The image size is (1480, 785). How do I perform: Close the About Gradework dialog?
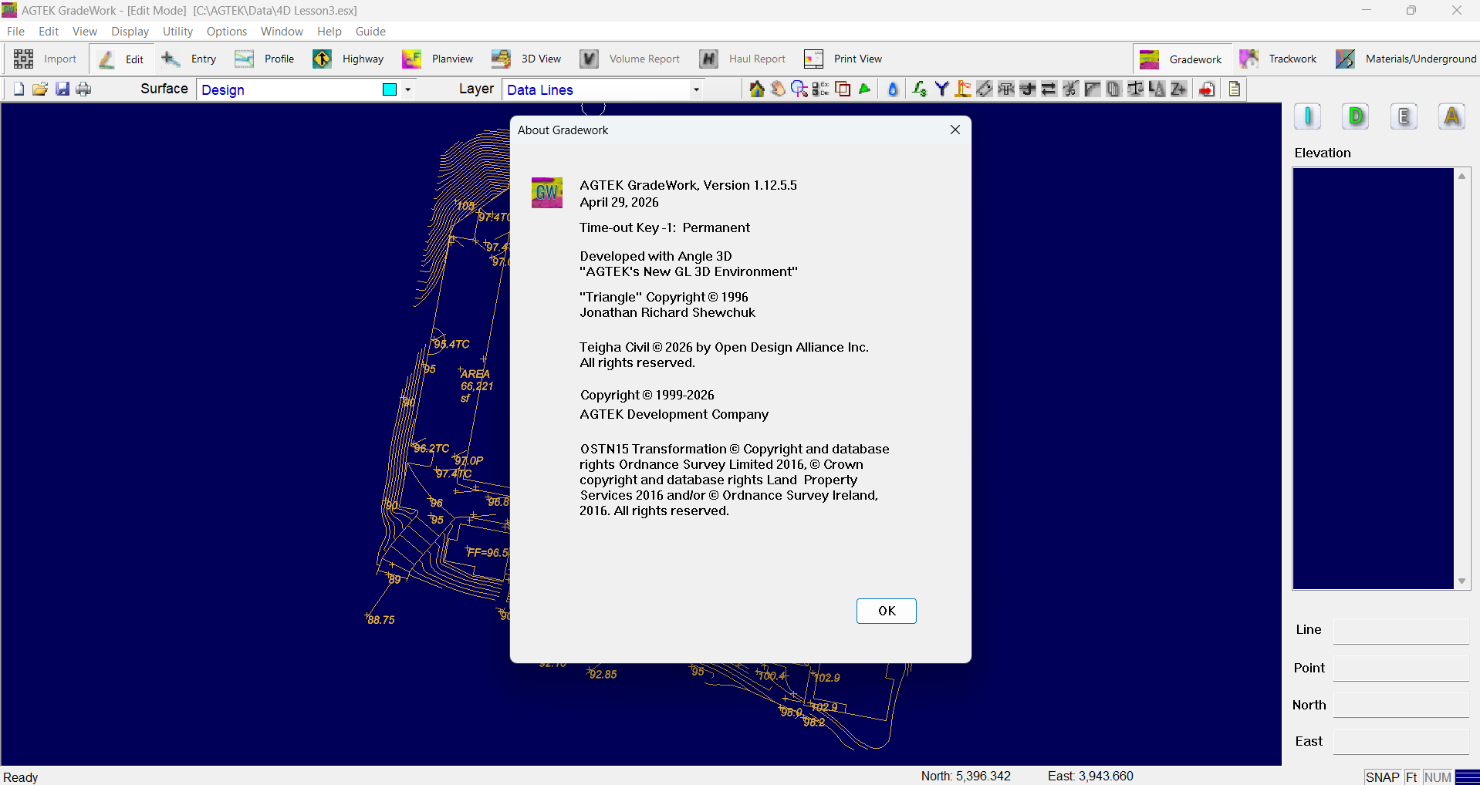pyautogui.click(x=955, y=130)
